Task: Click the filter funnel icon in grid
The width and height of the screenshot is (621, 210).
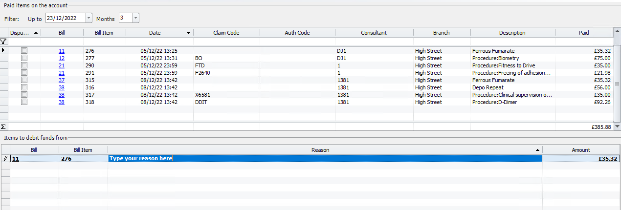Action: pos(4,42)
